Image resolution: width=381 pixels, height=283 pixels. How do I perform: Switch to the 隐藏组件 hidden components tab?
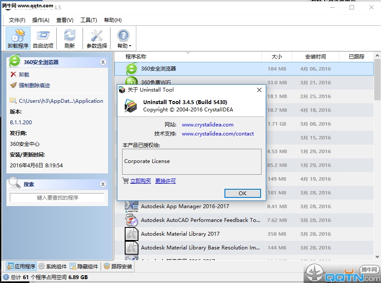[x=84, y=267]
